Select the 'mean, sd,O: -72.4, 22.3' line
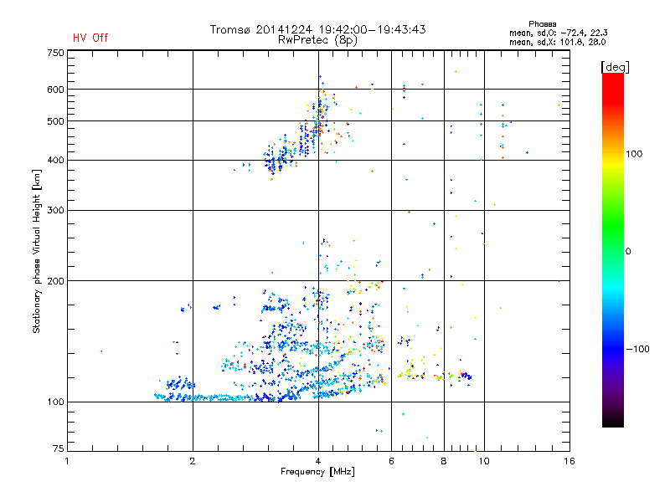670x502 pixels. [x=558, y=33]
